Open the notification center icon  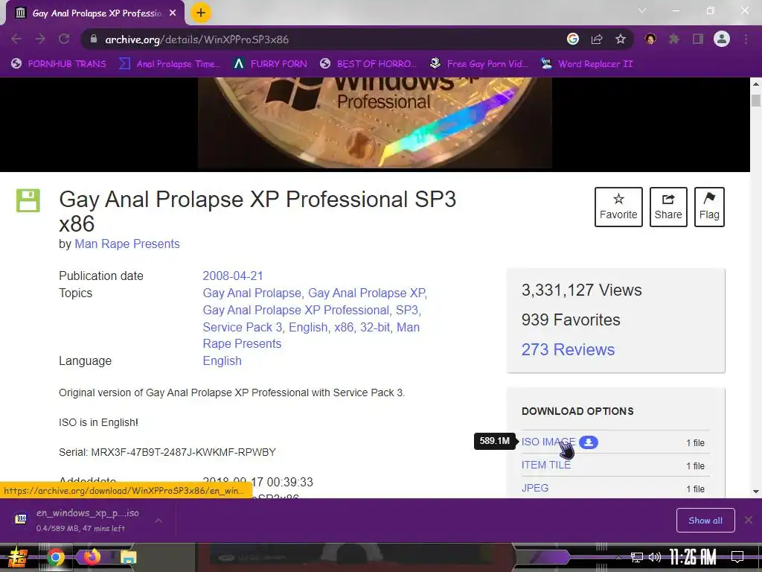pyautogui.click(x=737, y=557)
